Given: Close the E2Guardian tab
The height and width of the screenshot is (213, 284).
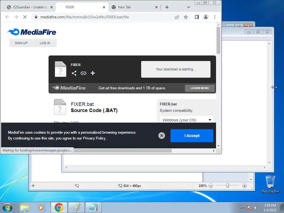Looking at the screenshot, I should [51, 7].
